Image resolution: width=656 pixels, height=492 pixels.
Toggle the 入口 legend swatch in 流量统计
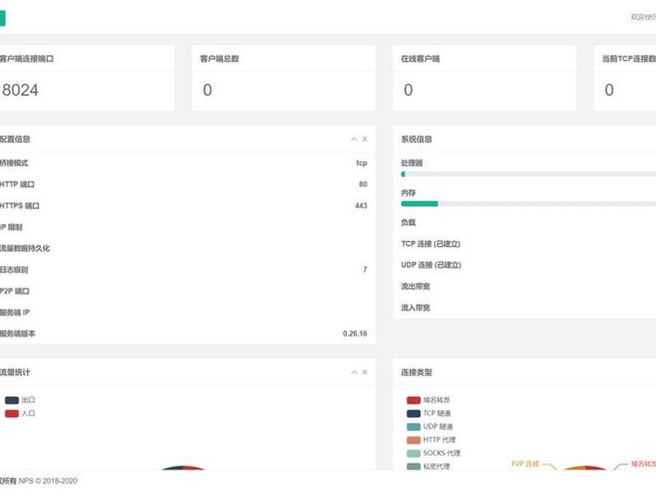(x=11, y=414)
